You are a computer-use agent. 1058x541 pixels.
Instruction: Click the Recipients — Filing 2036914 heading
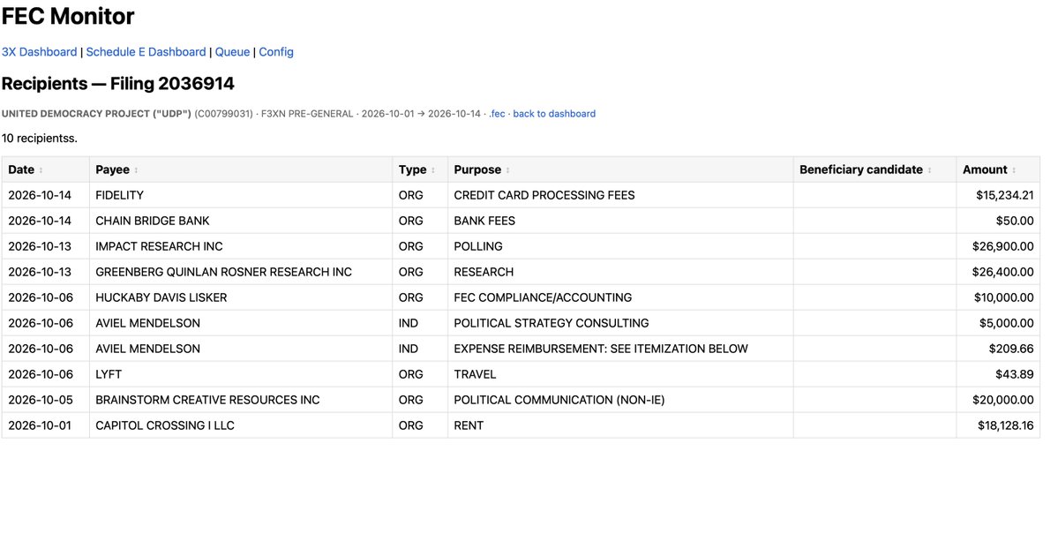point(118,84)
